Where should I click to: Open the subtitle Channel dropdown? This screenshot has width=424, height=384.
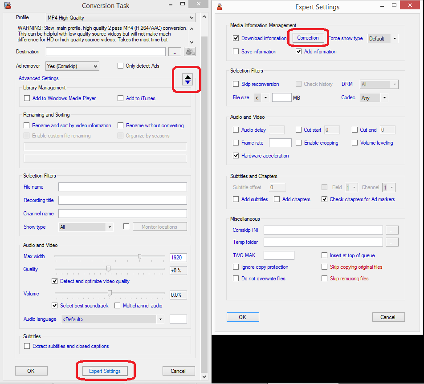point(388,187)
